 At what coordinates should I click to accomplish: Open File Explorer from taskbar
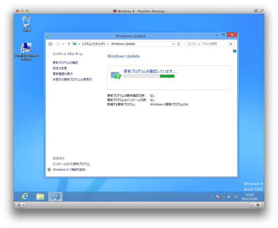pyautogui.click(x=40, y=197)
